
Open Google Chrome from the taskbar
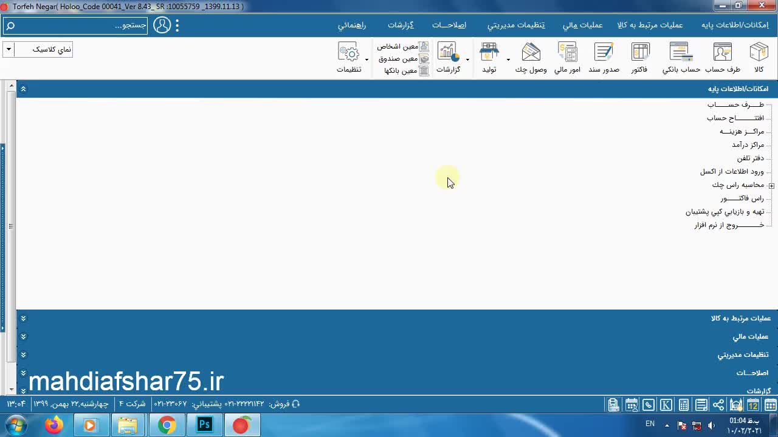point(167,425)
